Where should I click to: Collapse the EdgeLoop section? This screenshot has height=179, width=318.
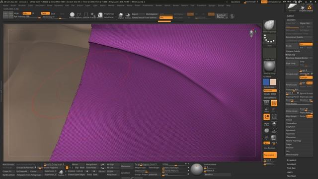coord(290,55)
